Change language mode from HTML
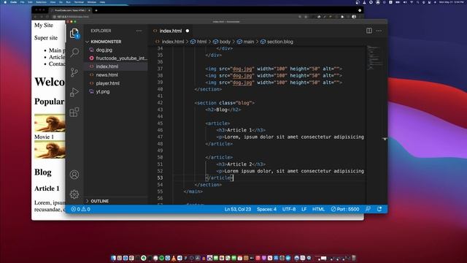 318,210
